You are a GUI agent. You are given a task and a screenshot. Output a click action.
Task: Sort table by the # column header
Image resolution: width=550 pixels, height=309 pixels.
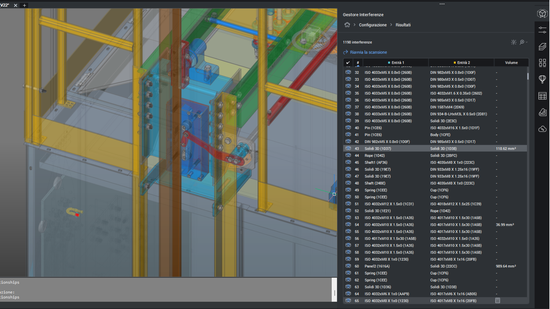(357, 63)
